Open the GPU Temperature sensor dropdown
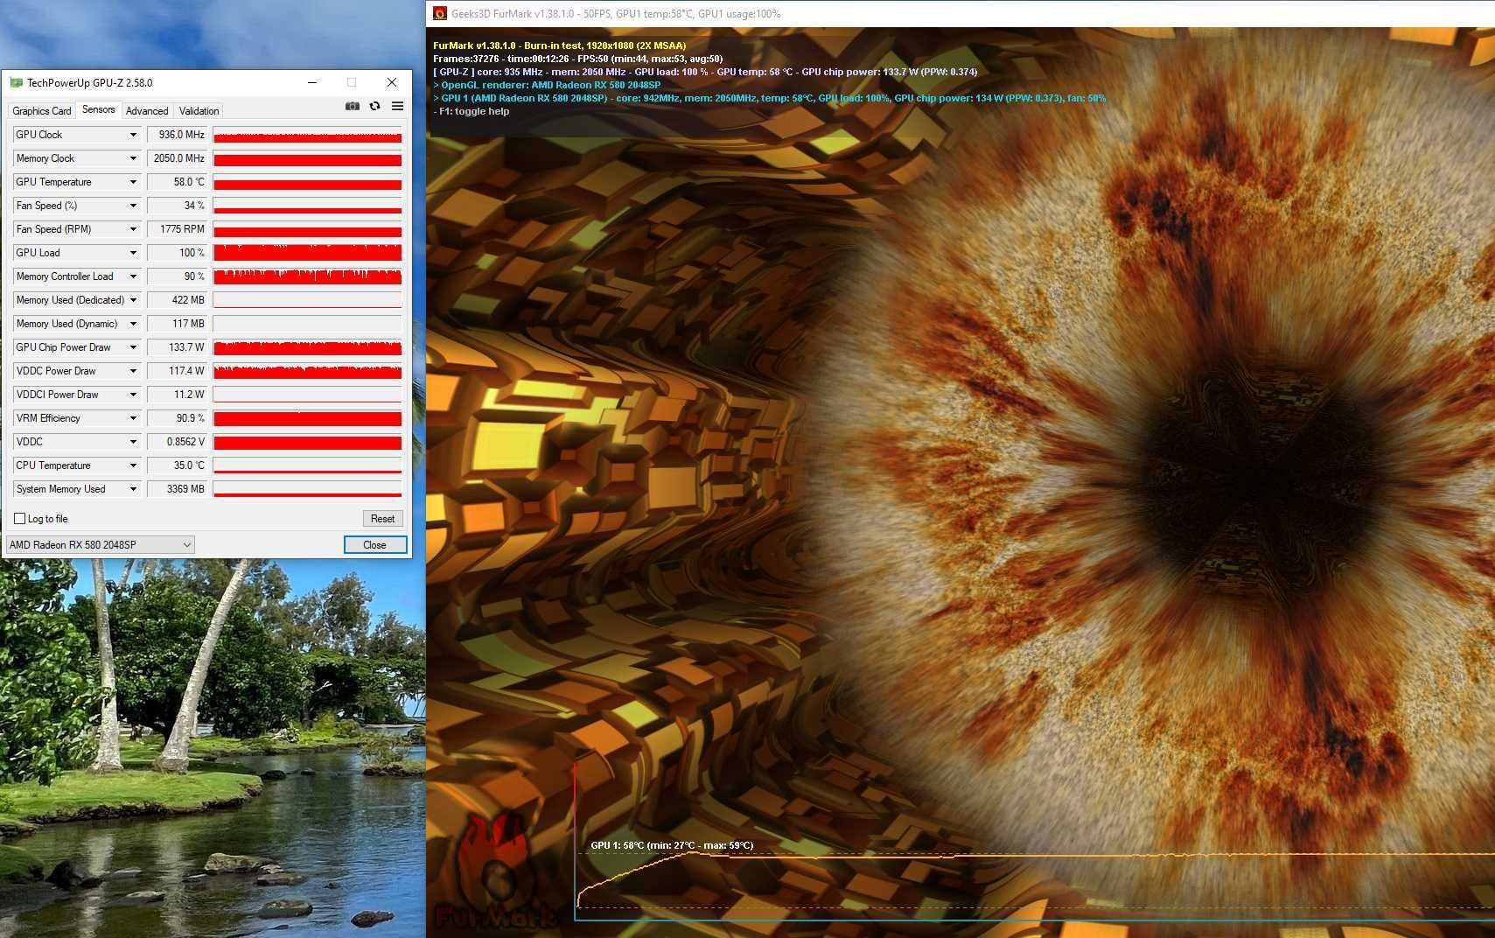The width and height of the screenshot is (1495, 938). point(133,182)
